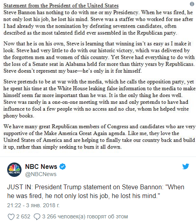Click the paragraph starting 'Steve pretends to be'
Screen dimensions: 196x224
pos(99,99)
